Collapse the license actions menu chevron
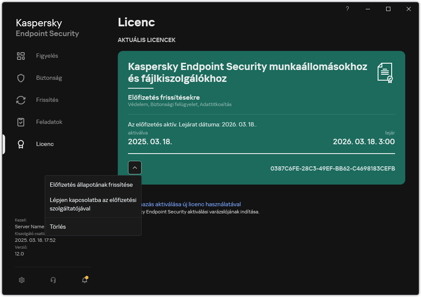Image resolution: width=421 pixels, height=297 pixels. pyautogui.click(x=135, y=168)
